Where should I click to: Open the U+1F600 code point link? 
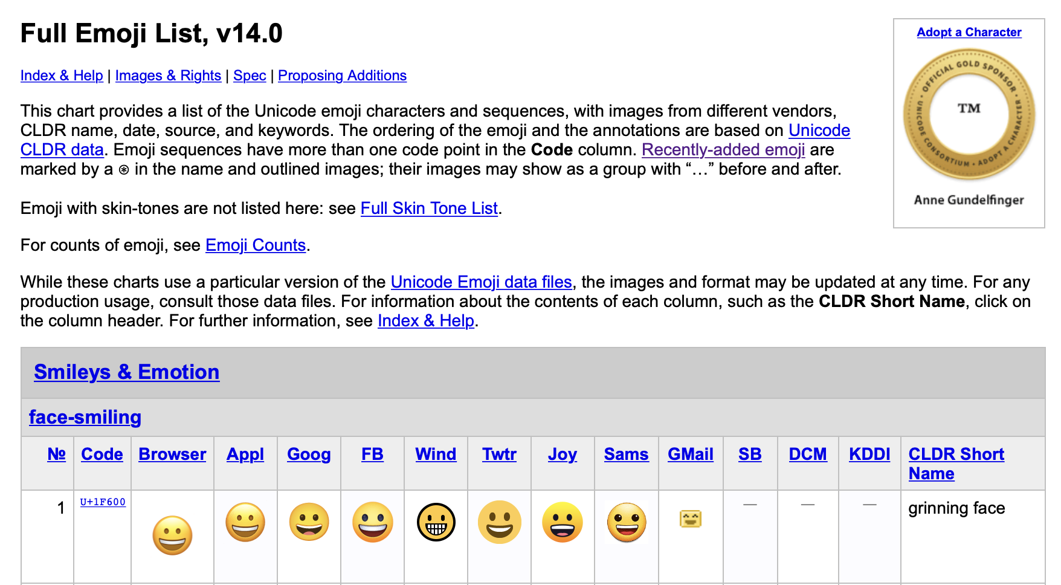pos(103,502)
